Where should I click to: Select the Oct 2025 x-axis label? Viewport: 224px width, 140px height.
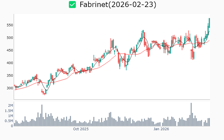(81, 129)
